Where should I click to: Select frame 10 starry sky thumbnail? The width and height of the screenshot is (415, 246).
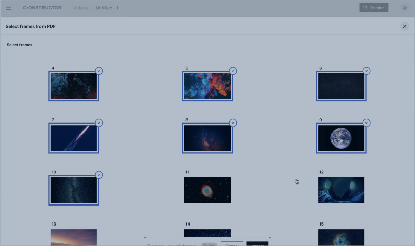click(x=74, y=190)
